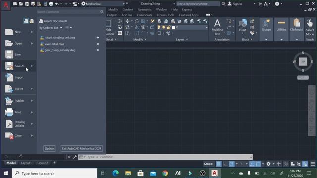Click the quick access Open folder icon
Image resolution: width=317 pixels, height=178 pixels.
21,4
